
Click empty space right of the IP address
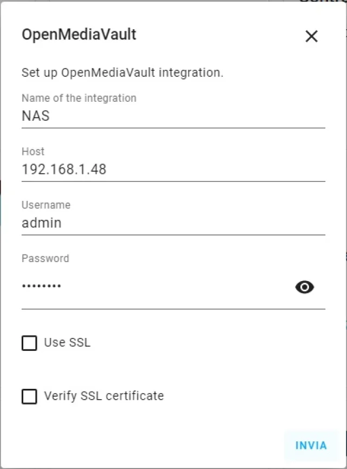(217, 170)
